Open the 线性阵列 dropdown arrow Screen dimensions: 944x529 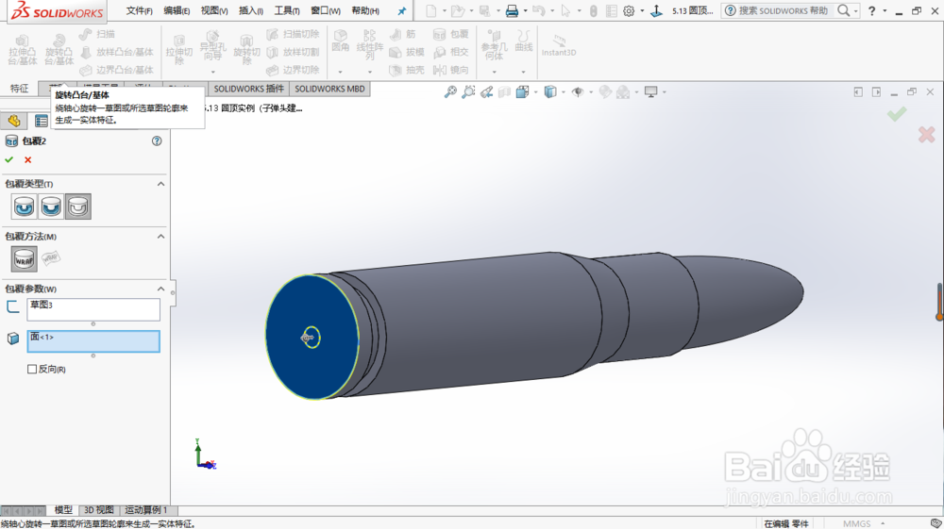pyautogui.click(x=370, y=72)
